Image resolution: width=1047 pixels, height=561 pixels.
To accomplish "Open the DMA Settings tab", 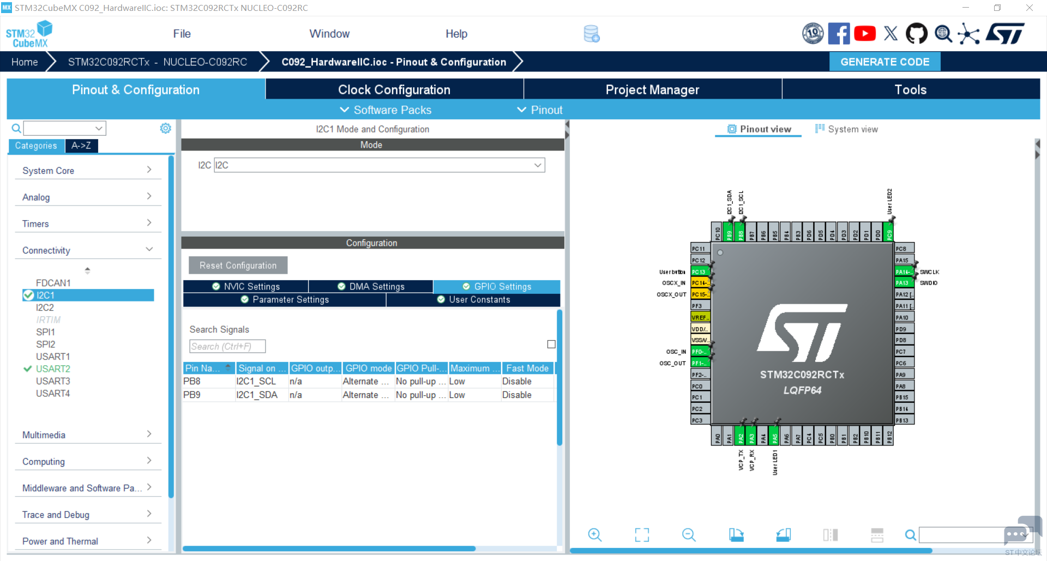I will click(371, 287).
